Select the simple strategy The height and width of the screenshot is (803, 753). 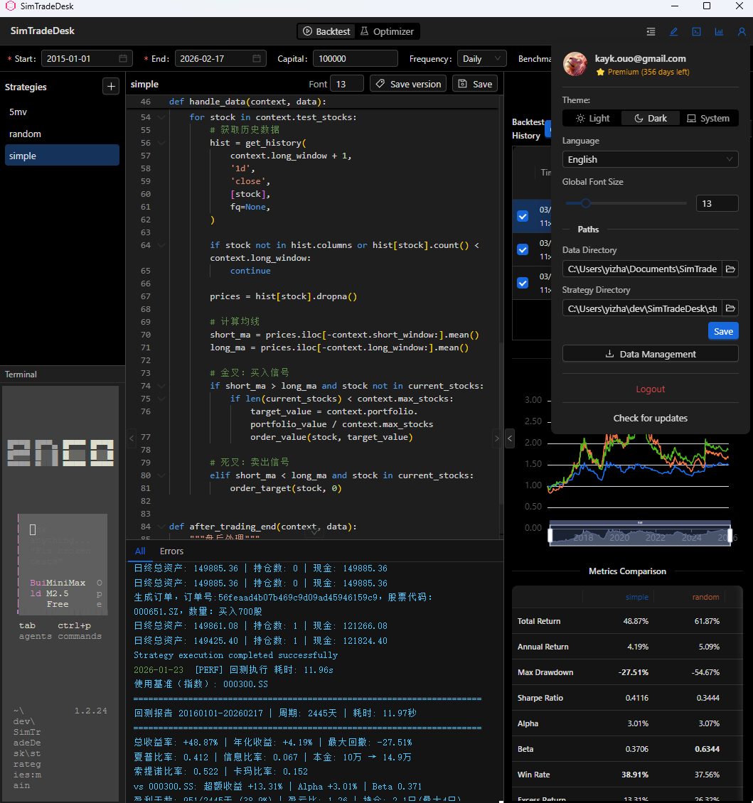62,155
